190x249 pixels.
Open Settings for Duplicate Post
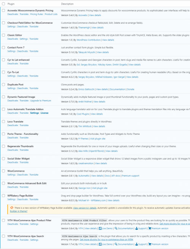[11, 88]
